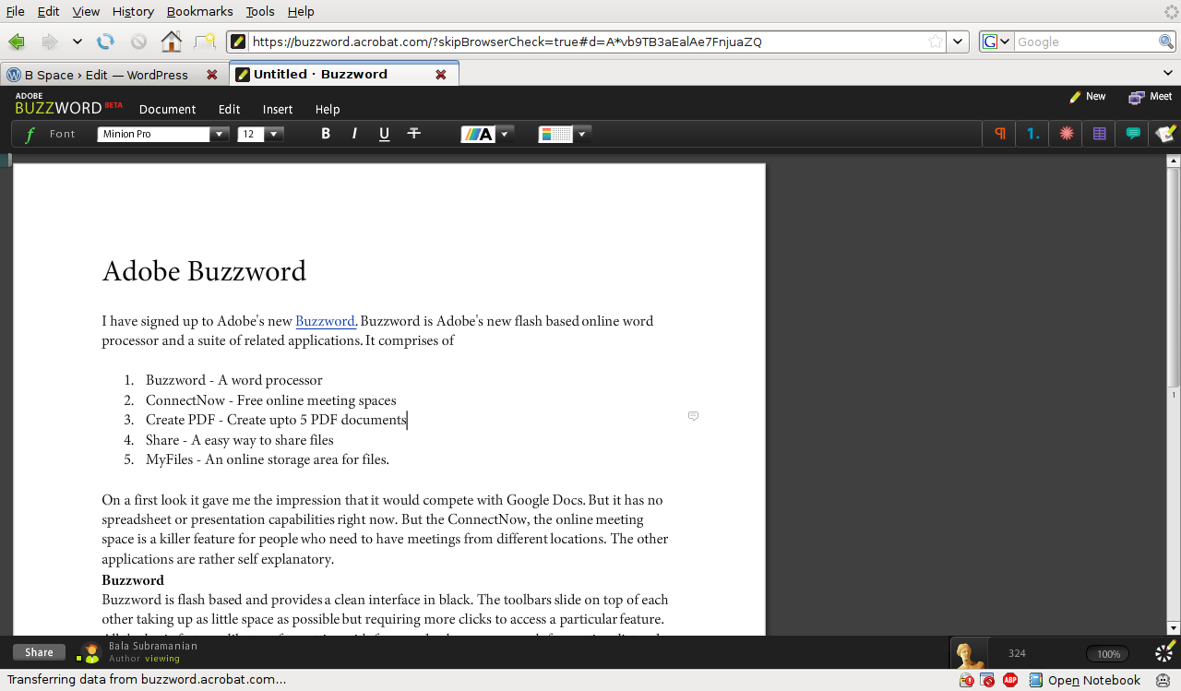Apply Italic formatting
The height and width of the screenshot is (691, 1181).
point(354,134)
